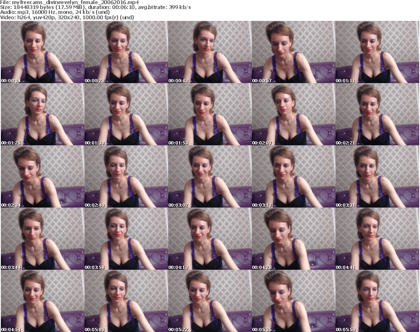Select the thumbnail at timestamp 00:00:57
The image size is (420, 332).
[293, 52]
